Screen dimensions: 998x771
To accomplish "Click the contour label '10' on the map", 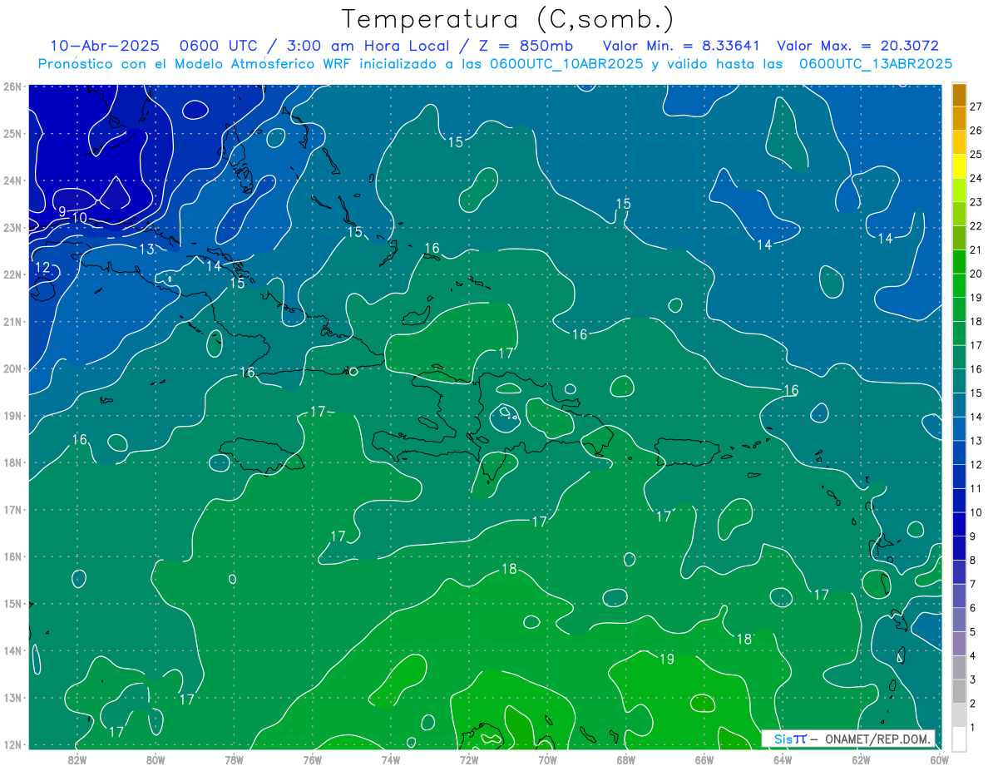I will tap(79, 218).
